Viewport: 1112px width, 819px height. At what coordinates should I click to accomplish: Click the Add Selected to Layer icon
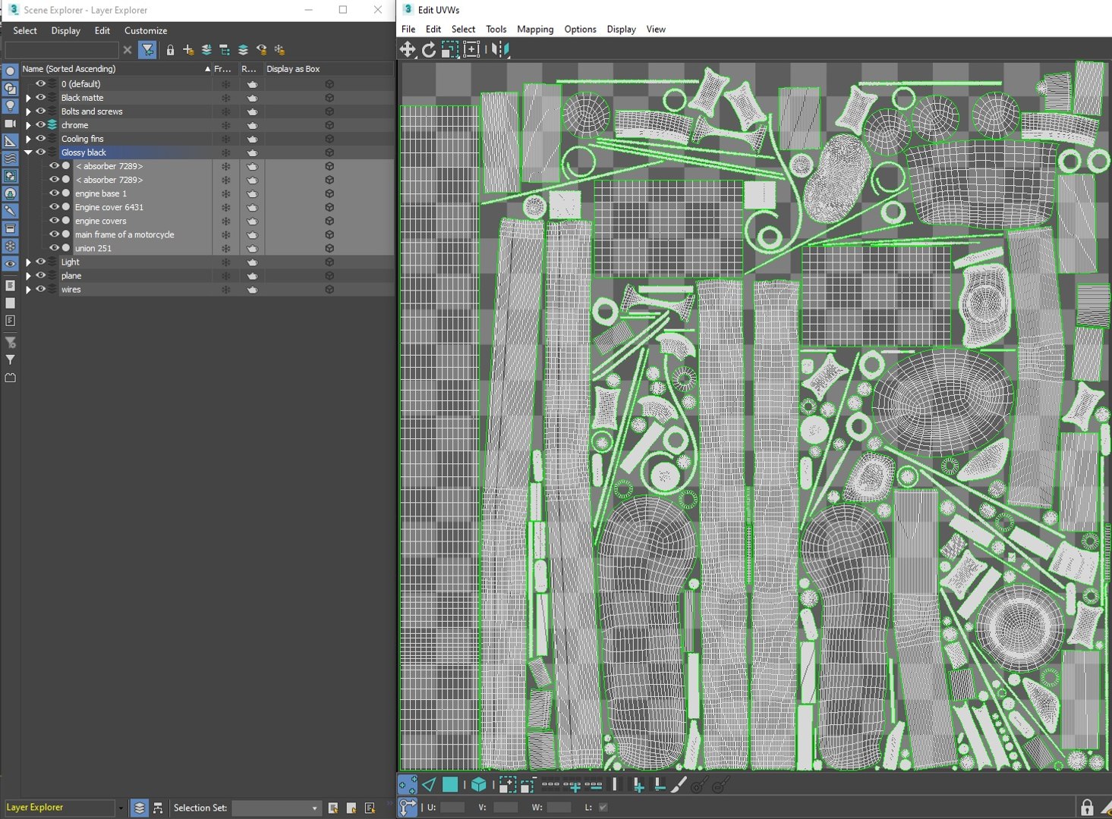pyautogui.click(x=206, y=50)
